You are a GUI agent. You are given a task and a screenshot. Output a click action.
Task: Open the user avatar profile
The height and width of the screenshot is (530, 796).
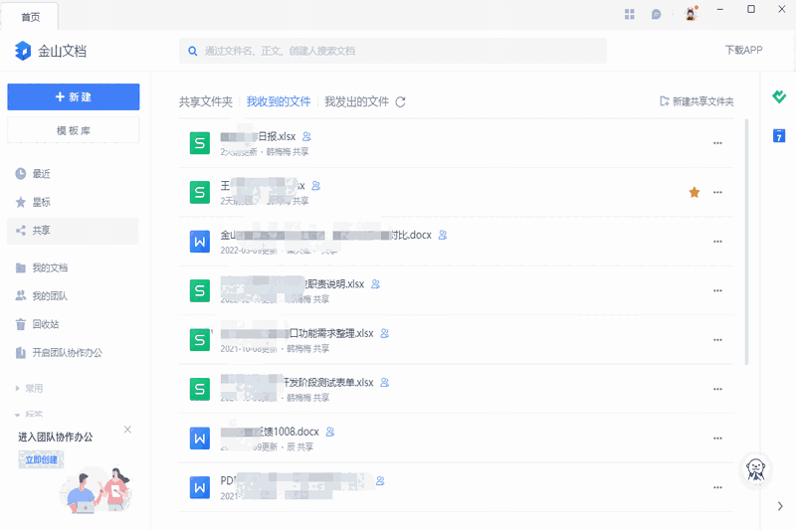(x=691, y=14)
